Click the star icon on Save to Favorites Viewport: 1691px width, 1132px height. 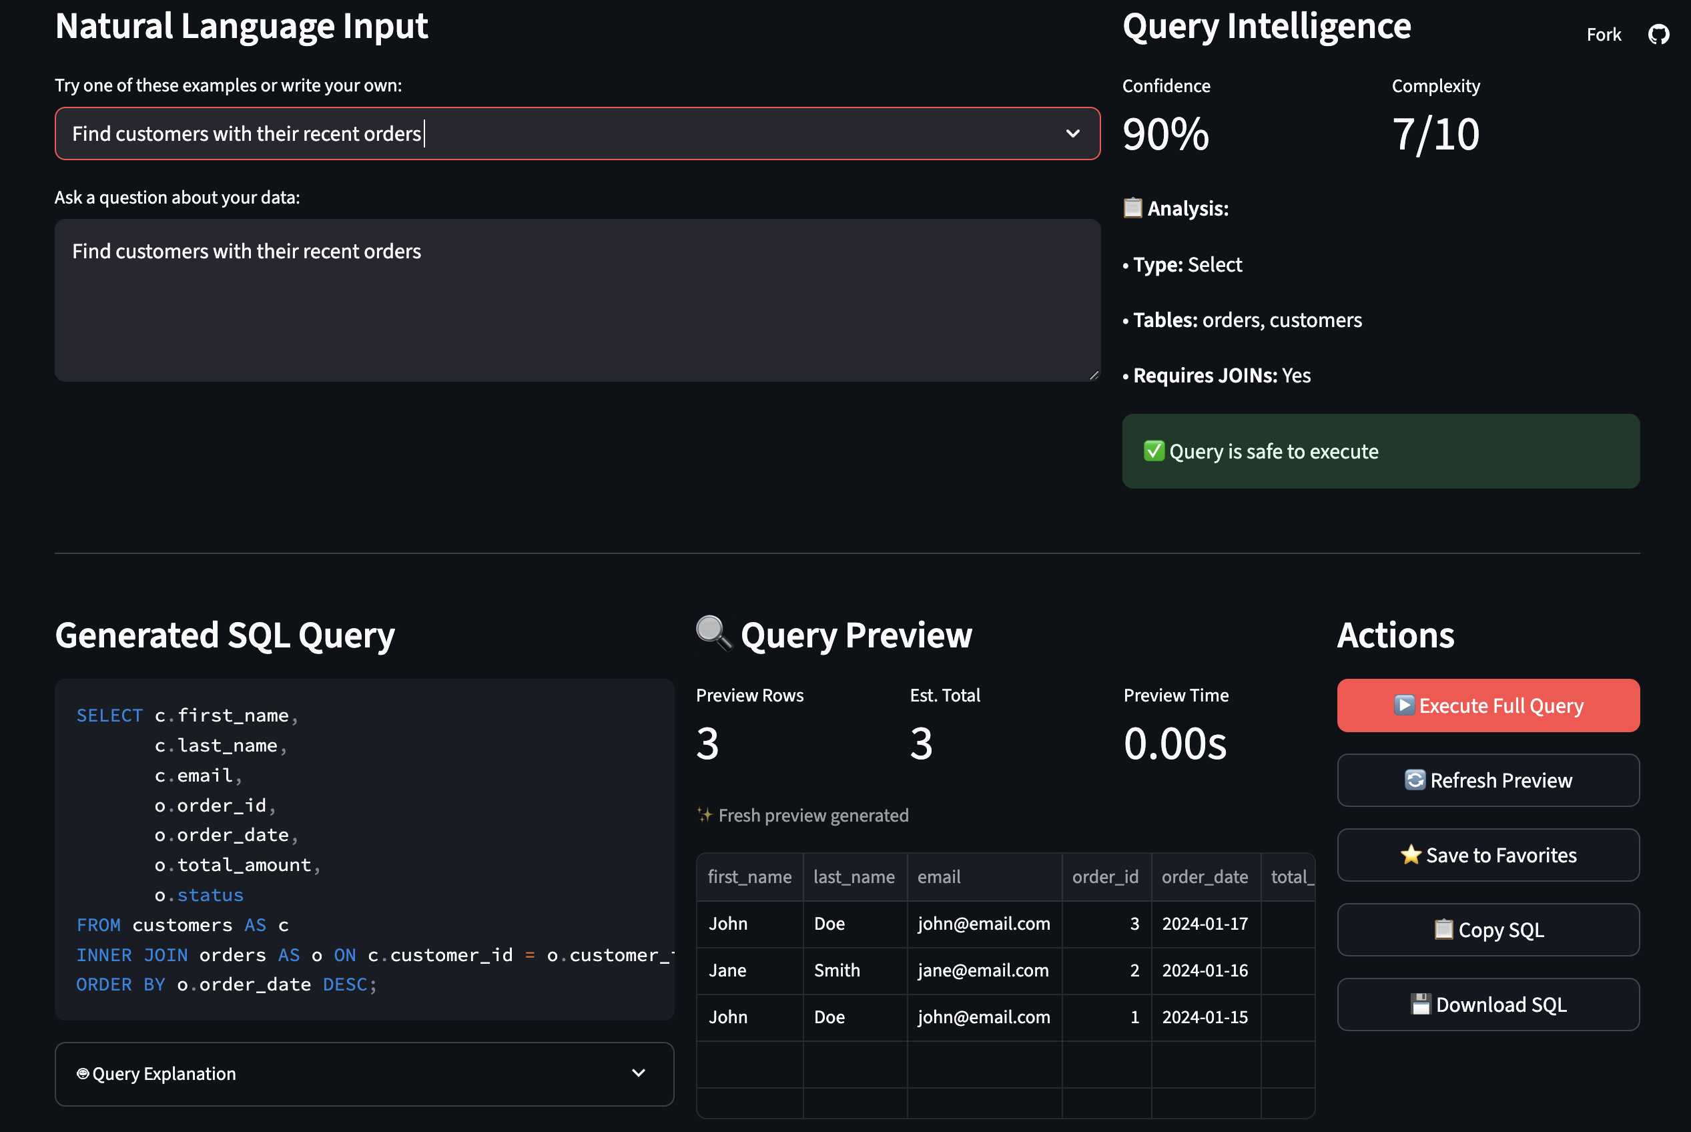pos(1410,855)
